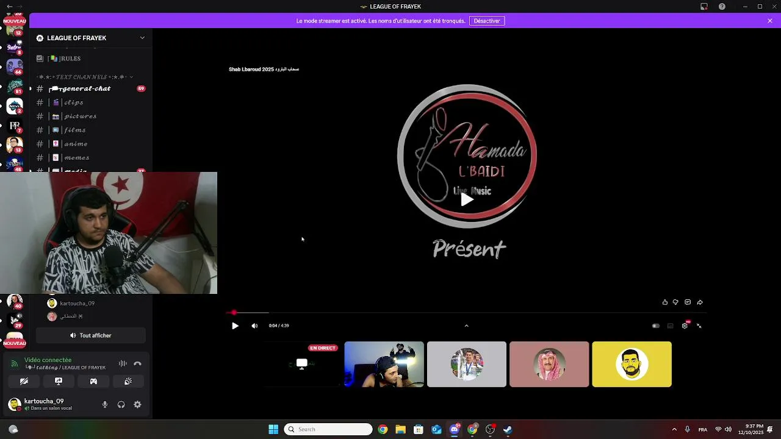Exit fullscreen in the video player

coord(699,326)
